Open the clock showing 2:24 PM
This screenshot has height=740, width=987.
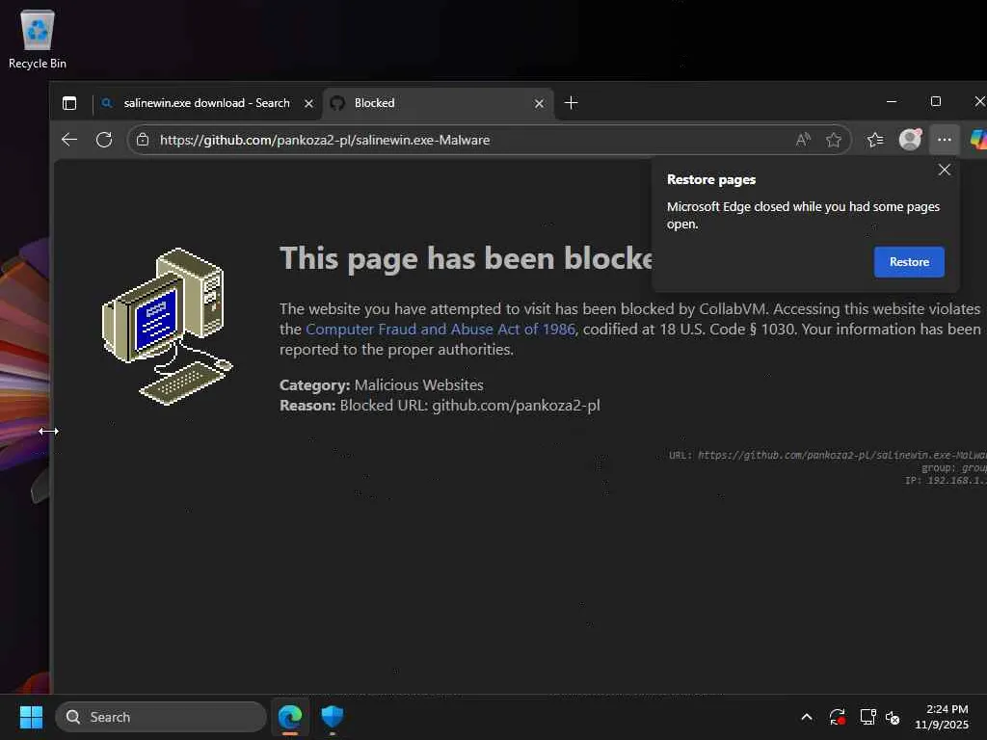pos(943,717)
